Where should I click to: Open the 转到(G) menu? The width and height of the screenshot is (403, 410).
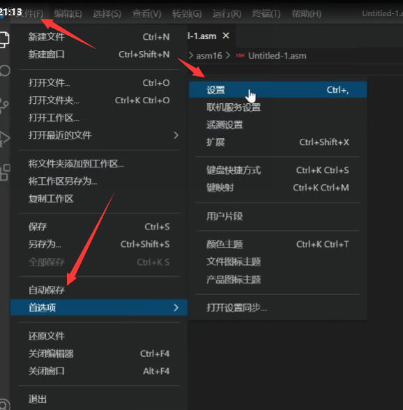point(187,14)
